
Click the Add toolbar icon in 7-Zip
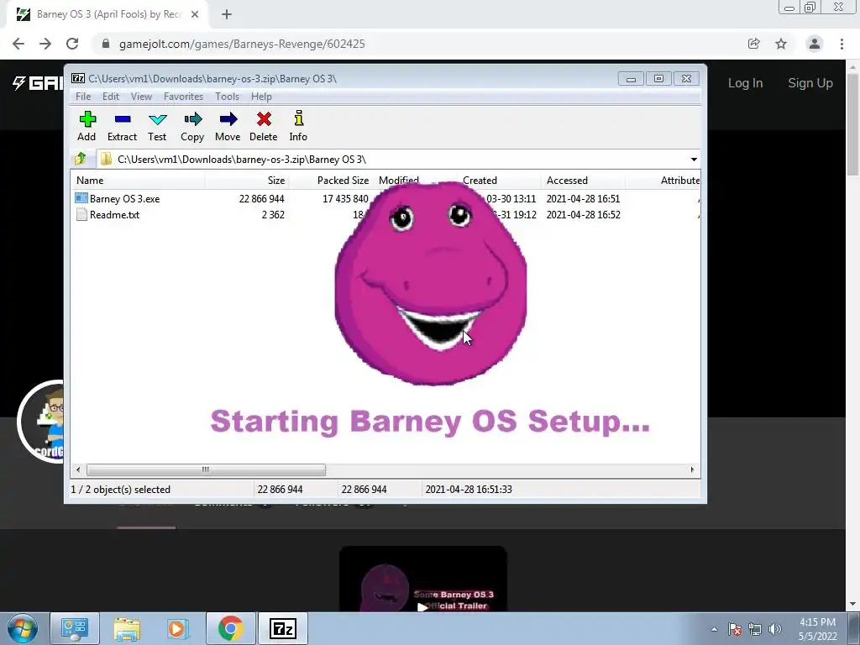pos(87,119)
